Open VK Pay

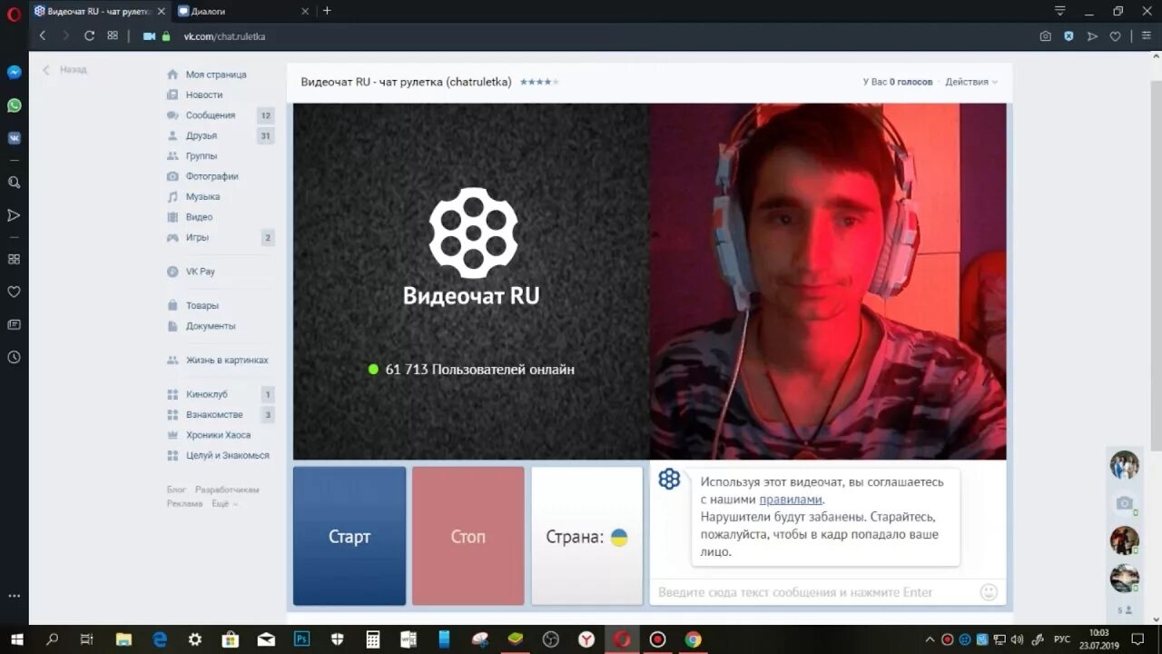(x=200, y=272)
